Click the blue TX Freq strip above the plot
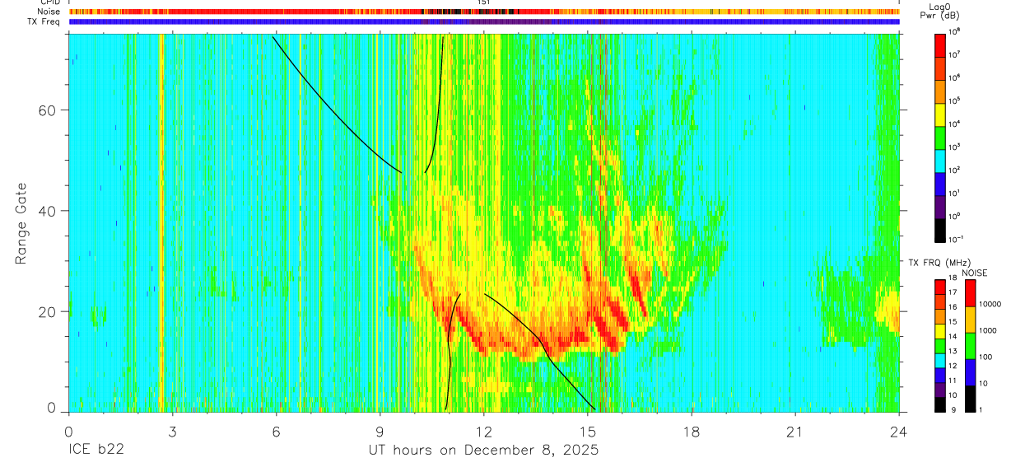The image size is (1011, 467). [484, 21]
